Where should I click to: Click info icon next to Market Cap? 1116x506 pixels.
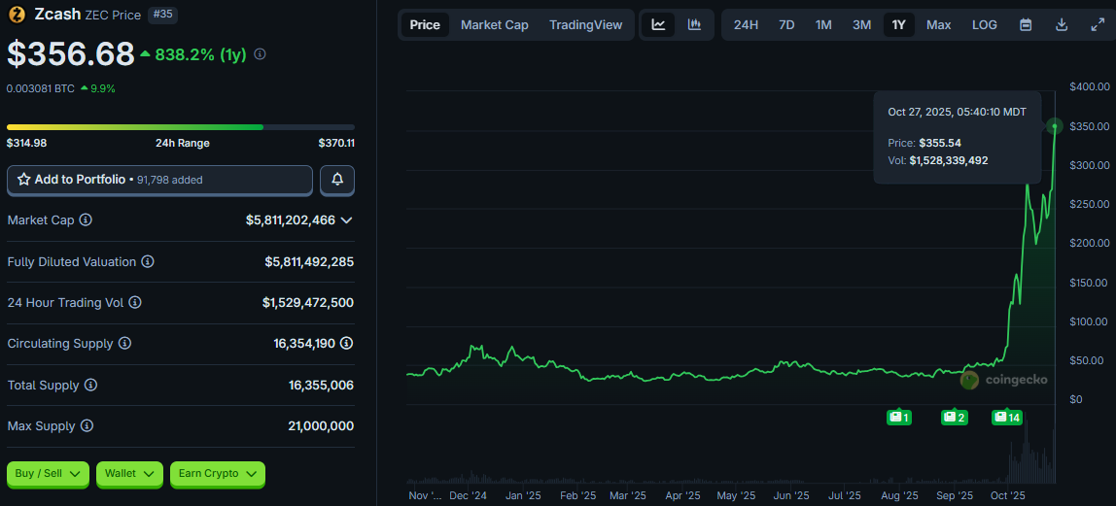[86, 220]
